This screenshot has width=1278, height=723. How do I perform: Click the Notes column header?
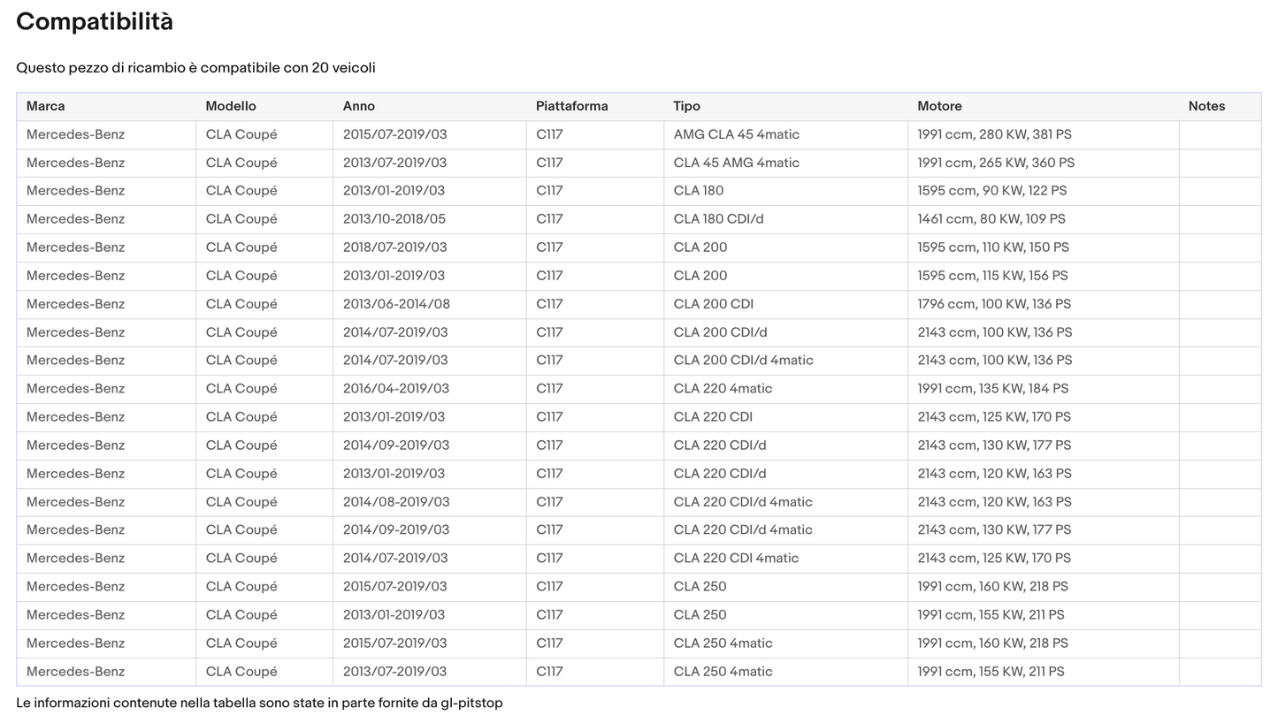click(x=1206, y=106)
